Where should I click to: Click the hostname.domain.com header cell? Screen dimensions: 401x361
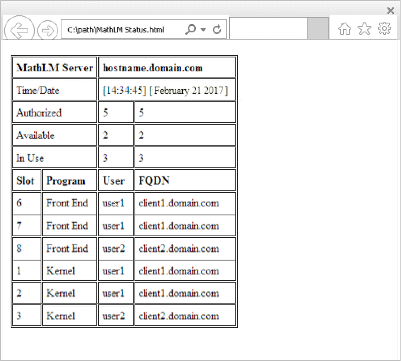click(x=167, y=68)
